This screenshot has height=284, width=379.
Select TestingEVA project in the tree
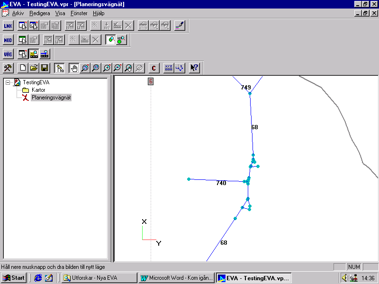tap(36, 82)
